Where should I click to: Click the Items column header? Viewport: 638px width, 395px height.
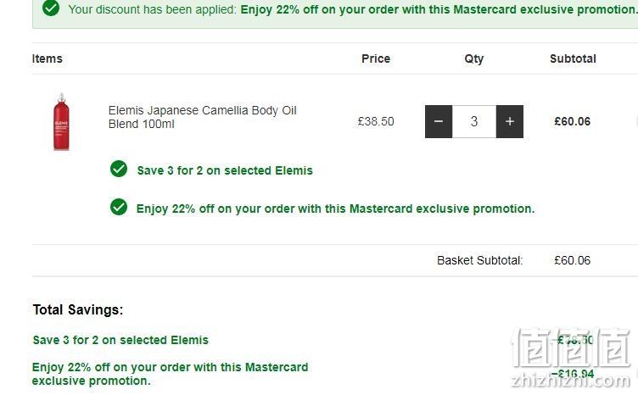(48, 58)
